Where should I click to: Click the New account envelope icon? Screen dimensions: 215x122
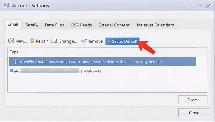point(11,41)
